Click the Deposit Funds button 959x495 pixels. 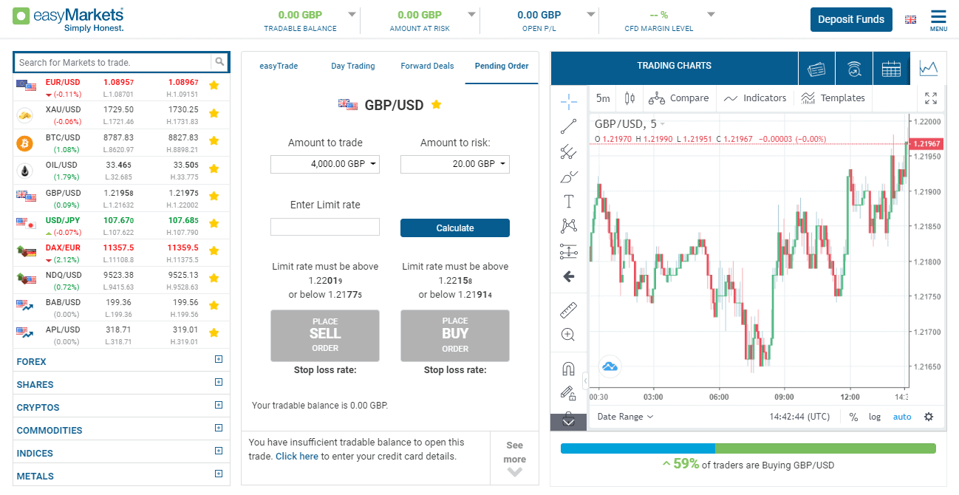(850, 19)
